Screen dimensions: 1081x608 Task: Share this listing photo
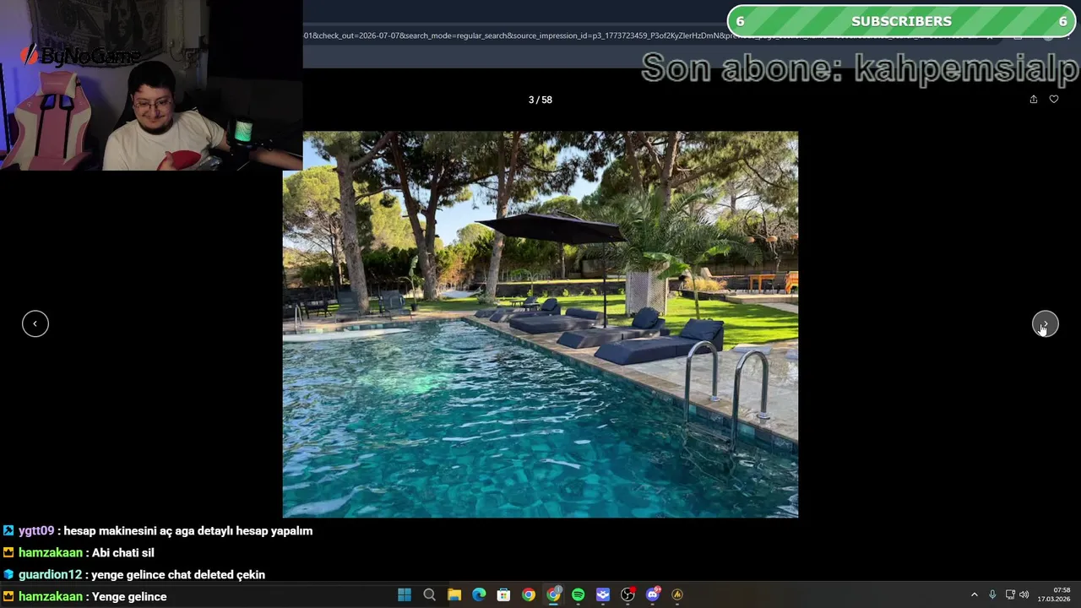click(x=1033, y=100)
